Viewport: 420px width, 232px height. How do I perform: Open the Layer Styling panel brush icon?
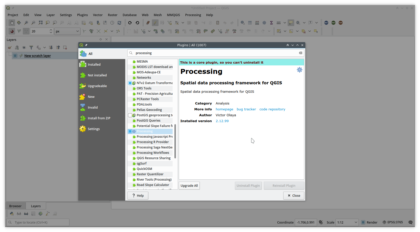click(x=10, y=48)
